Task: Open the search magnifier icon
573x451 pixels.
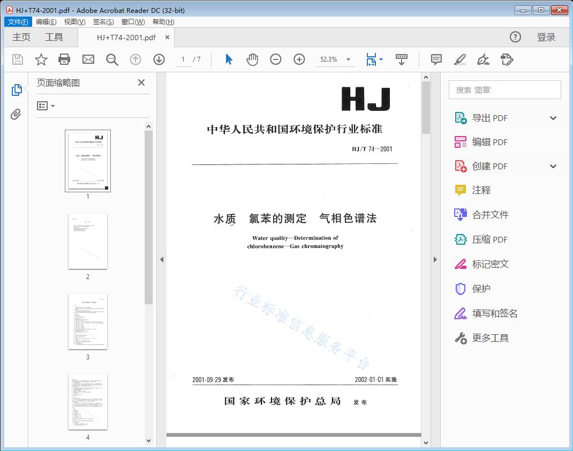Action: [x=111, y=59]
